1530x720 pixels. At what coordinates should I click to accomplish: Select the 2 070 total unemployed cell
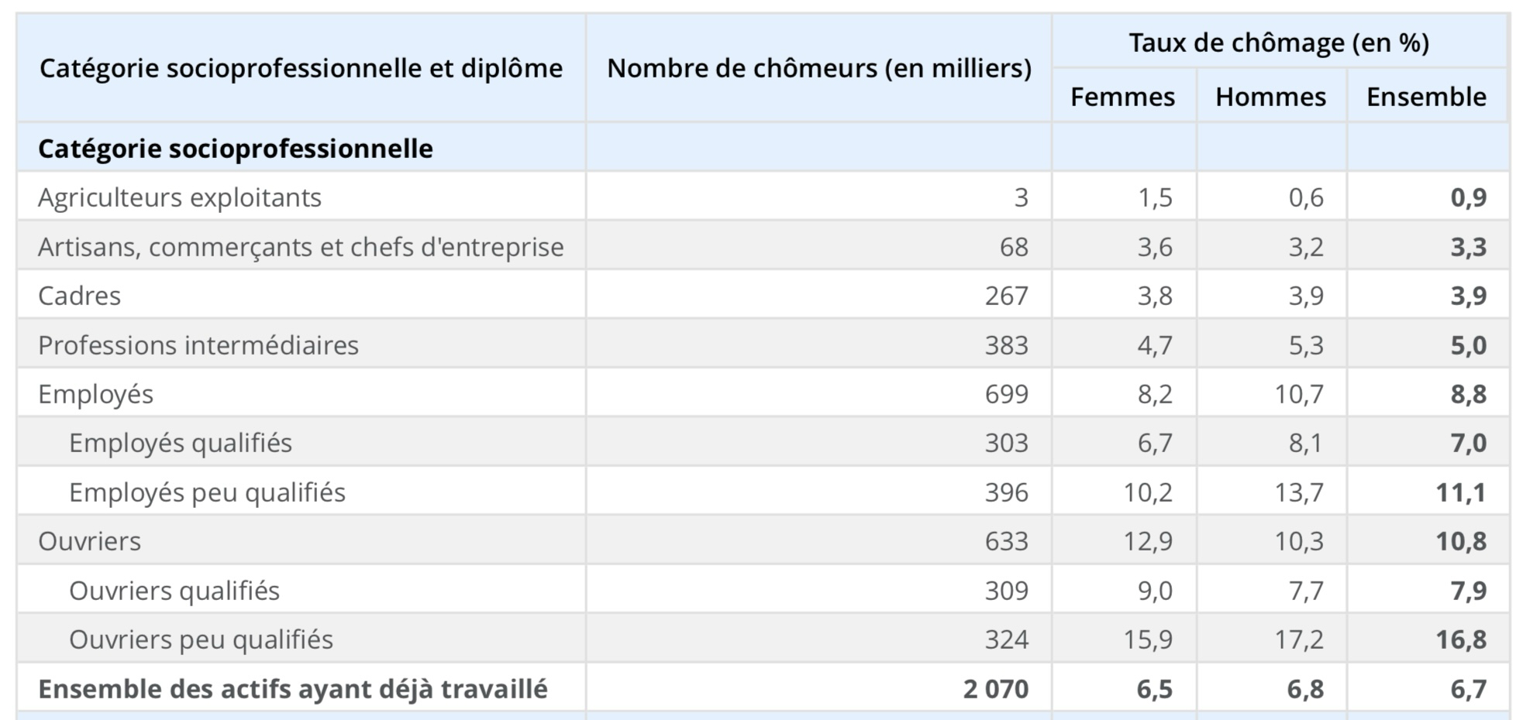coord(995,689)
